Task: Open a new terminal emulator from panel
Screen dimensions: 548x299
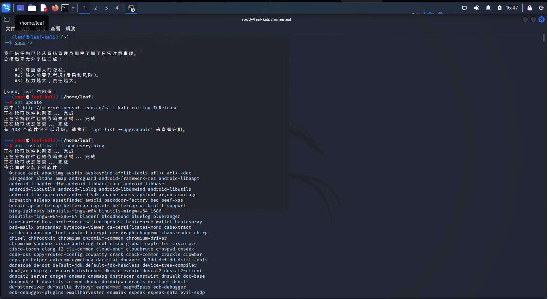Action: (65, 8)
